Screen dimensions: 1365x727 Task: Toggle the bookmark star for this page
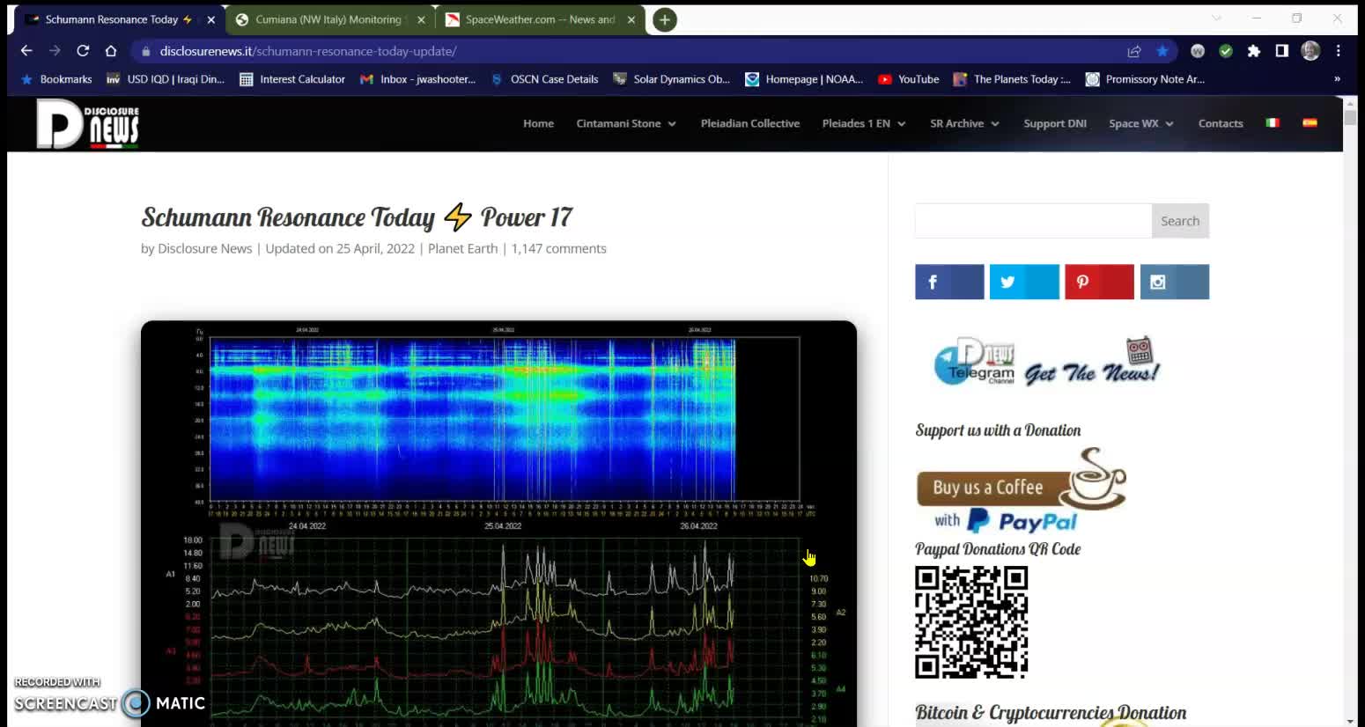[1162, 51]
